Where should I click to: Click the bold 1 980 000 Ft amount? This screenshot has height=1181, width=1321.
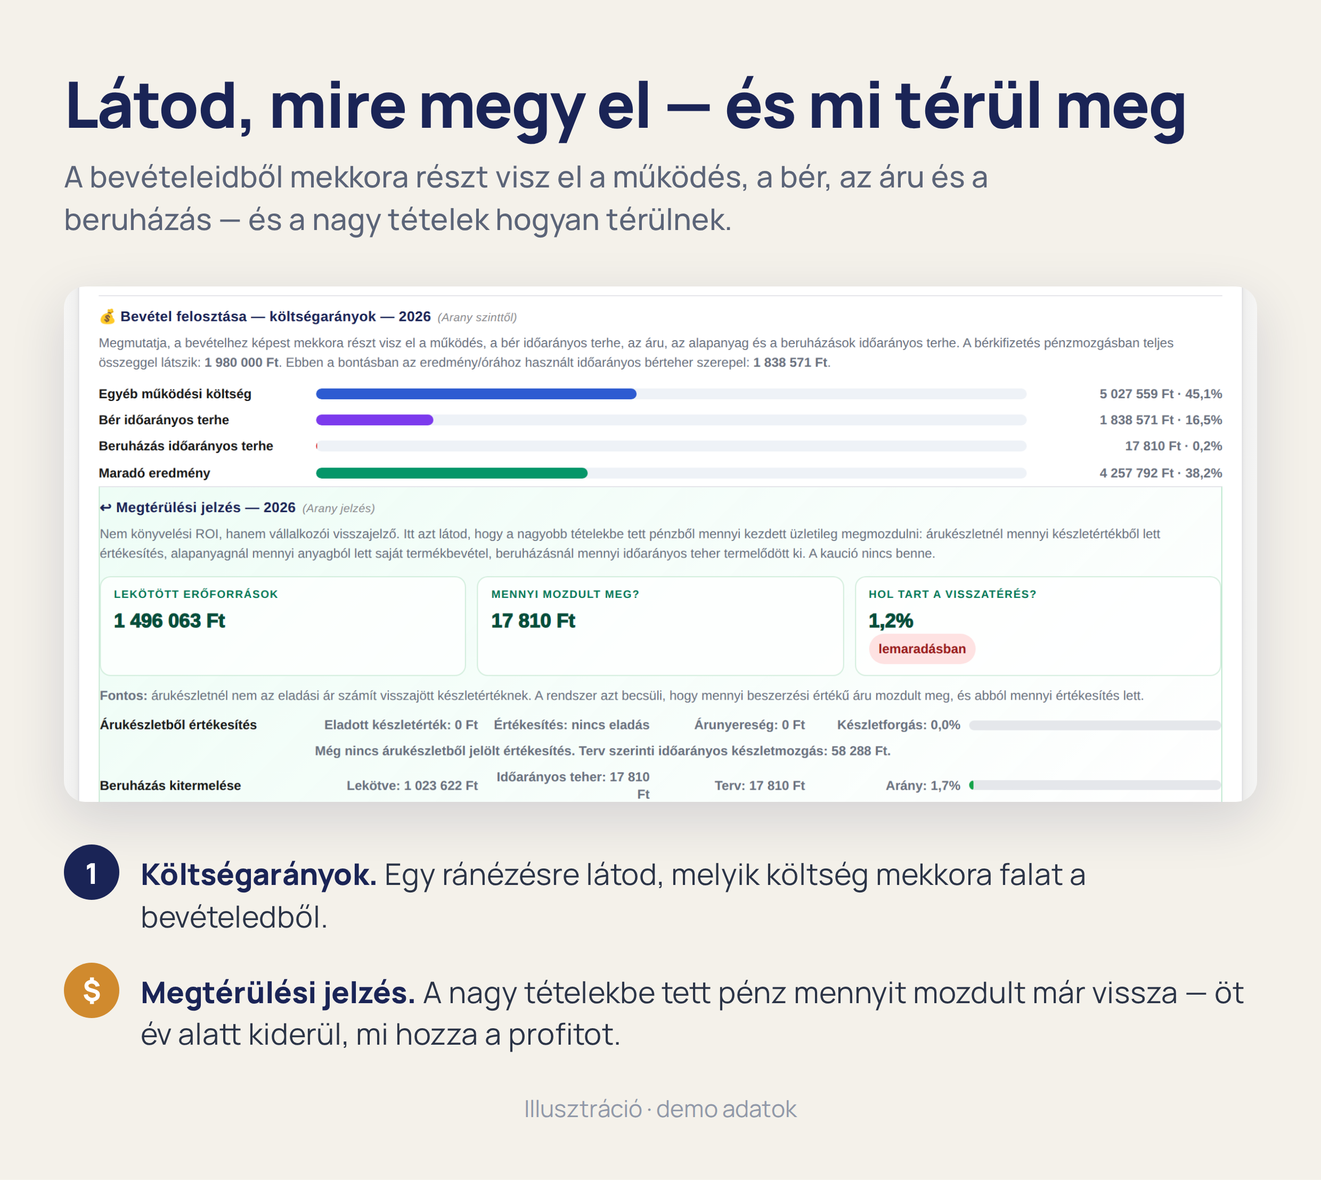coord(241,362)
